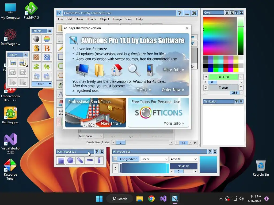Click the 'S' button in Color panel
The image size is (274, 205).
click(232, 13)
